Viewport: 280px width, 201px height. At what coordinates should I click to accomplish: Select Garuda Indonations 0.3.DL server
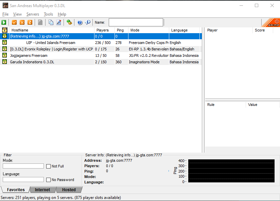click(x=101, y=62)
